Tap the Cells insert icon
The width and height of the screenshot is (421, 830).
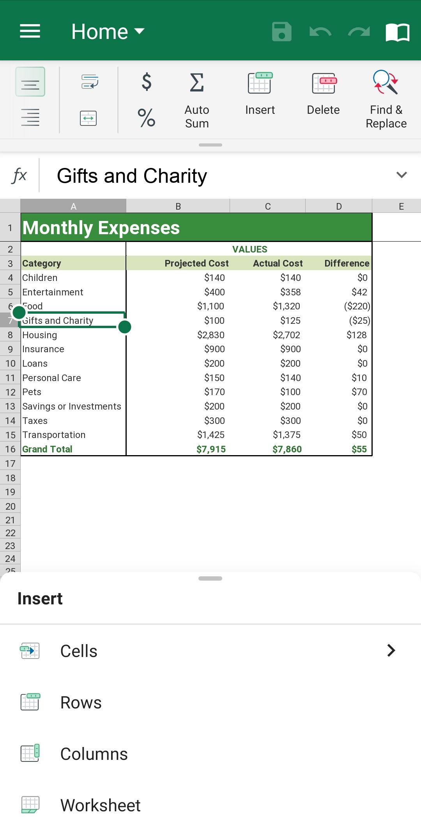pos(30,650)
